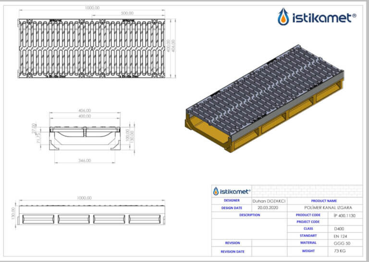
Task: Click the material value GGG 50
Action: coord(344,243)
